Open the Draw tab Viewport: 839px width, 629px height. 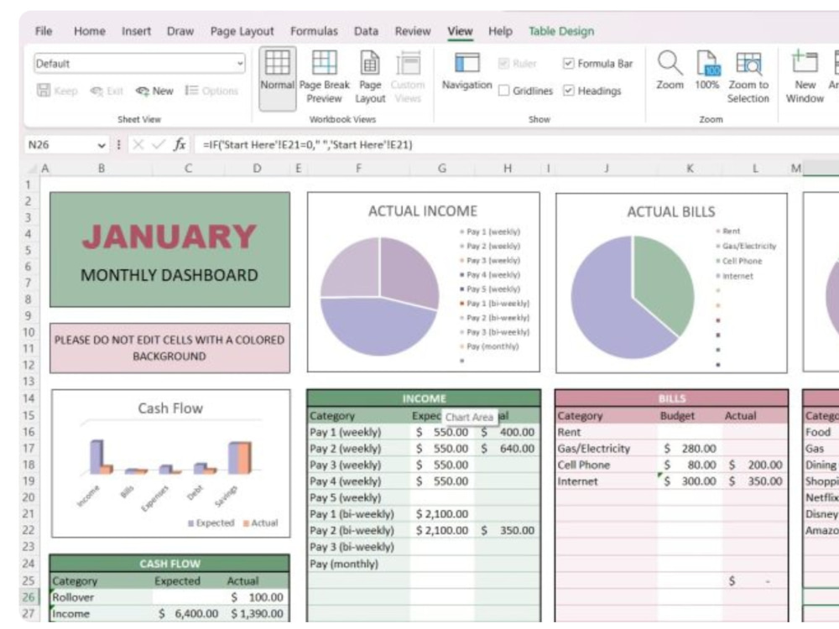pos(180,31)
